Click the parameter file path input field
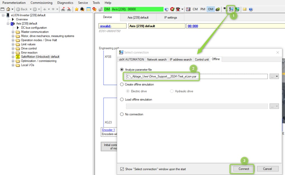Viewport: 285px width, 175px height. pyautogui.click(x=196, y=77)
